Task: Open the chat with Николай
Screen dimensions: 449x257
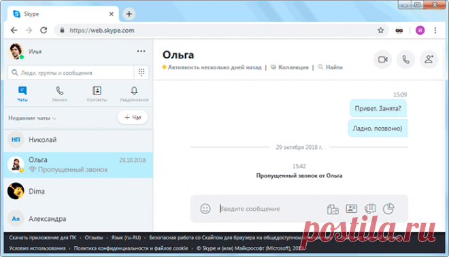Action: 78,139
